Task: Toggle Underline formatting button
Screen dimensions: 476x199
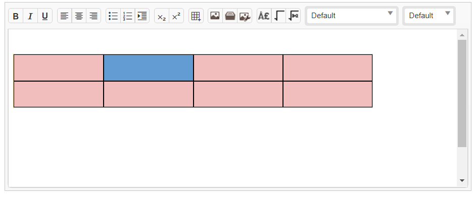Action: coord(45,16)
